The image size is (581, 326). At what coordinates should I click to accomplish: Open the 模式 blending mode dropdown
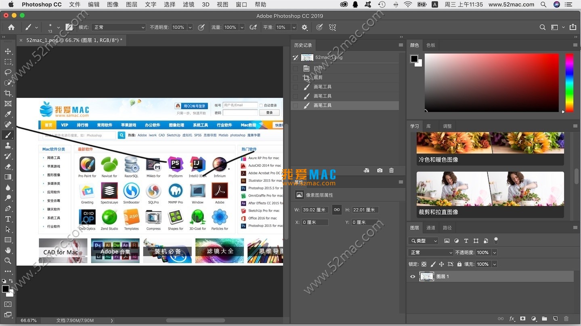118,27
